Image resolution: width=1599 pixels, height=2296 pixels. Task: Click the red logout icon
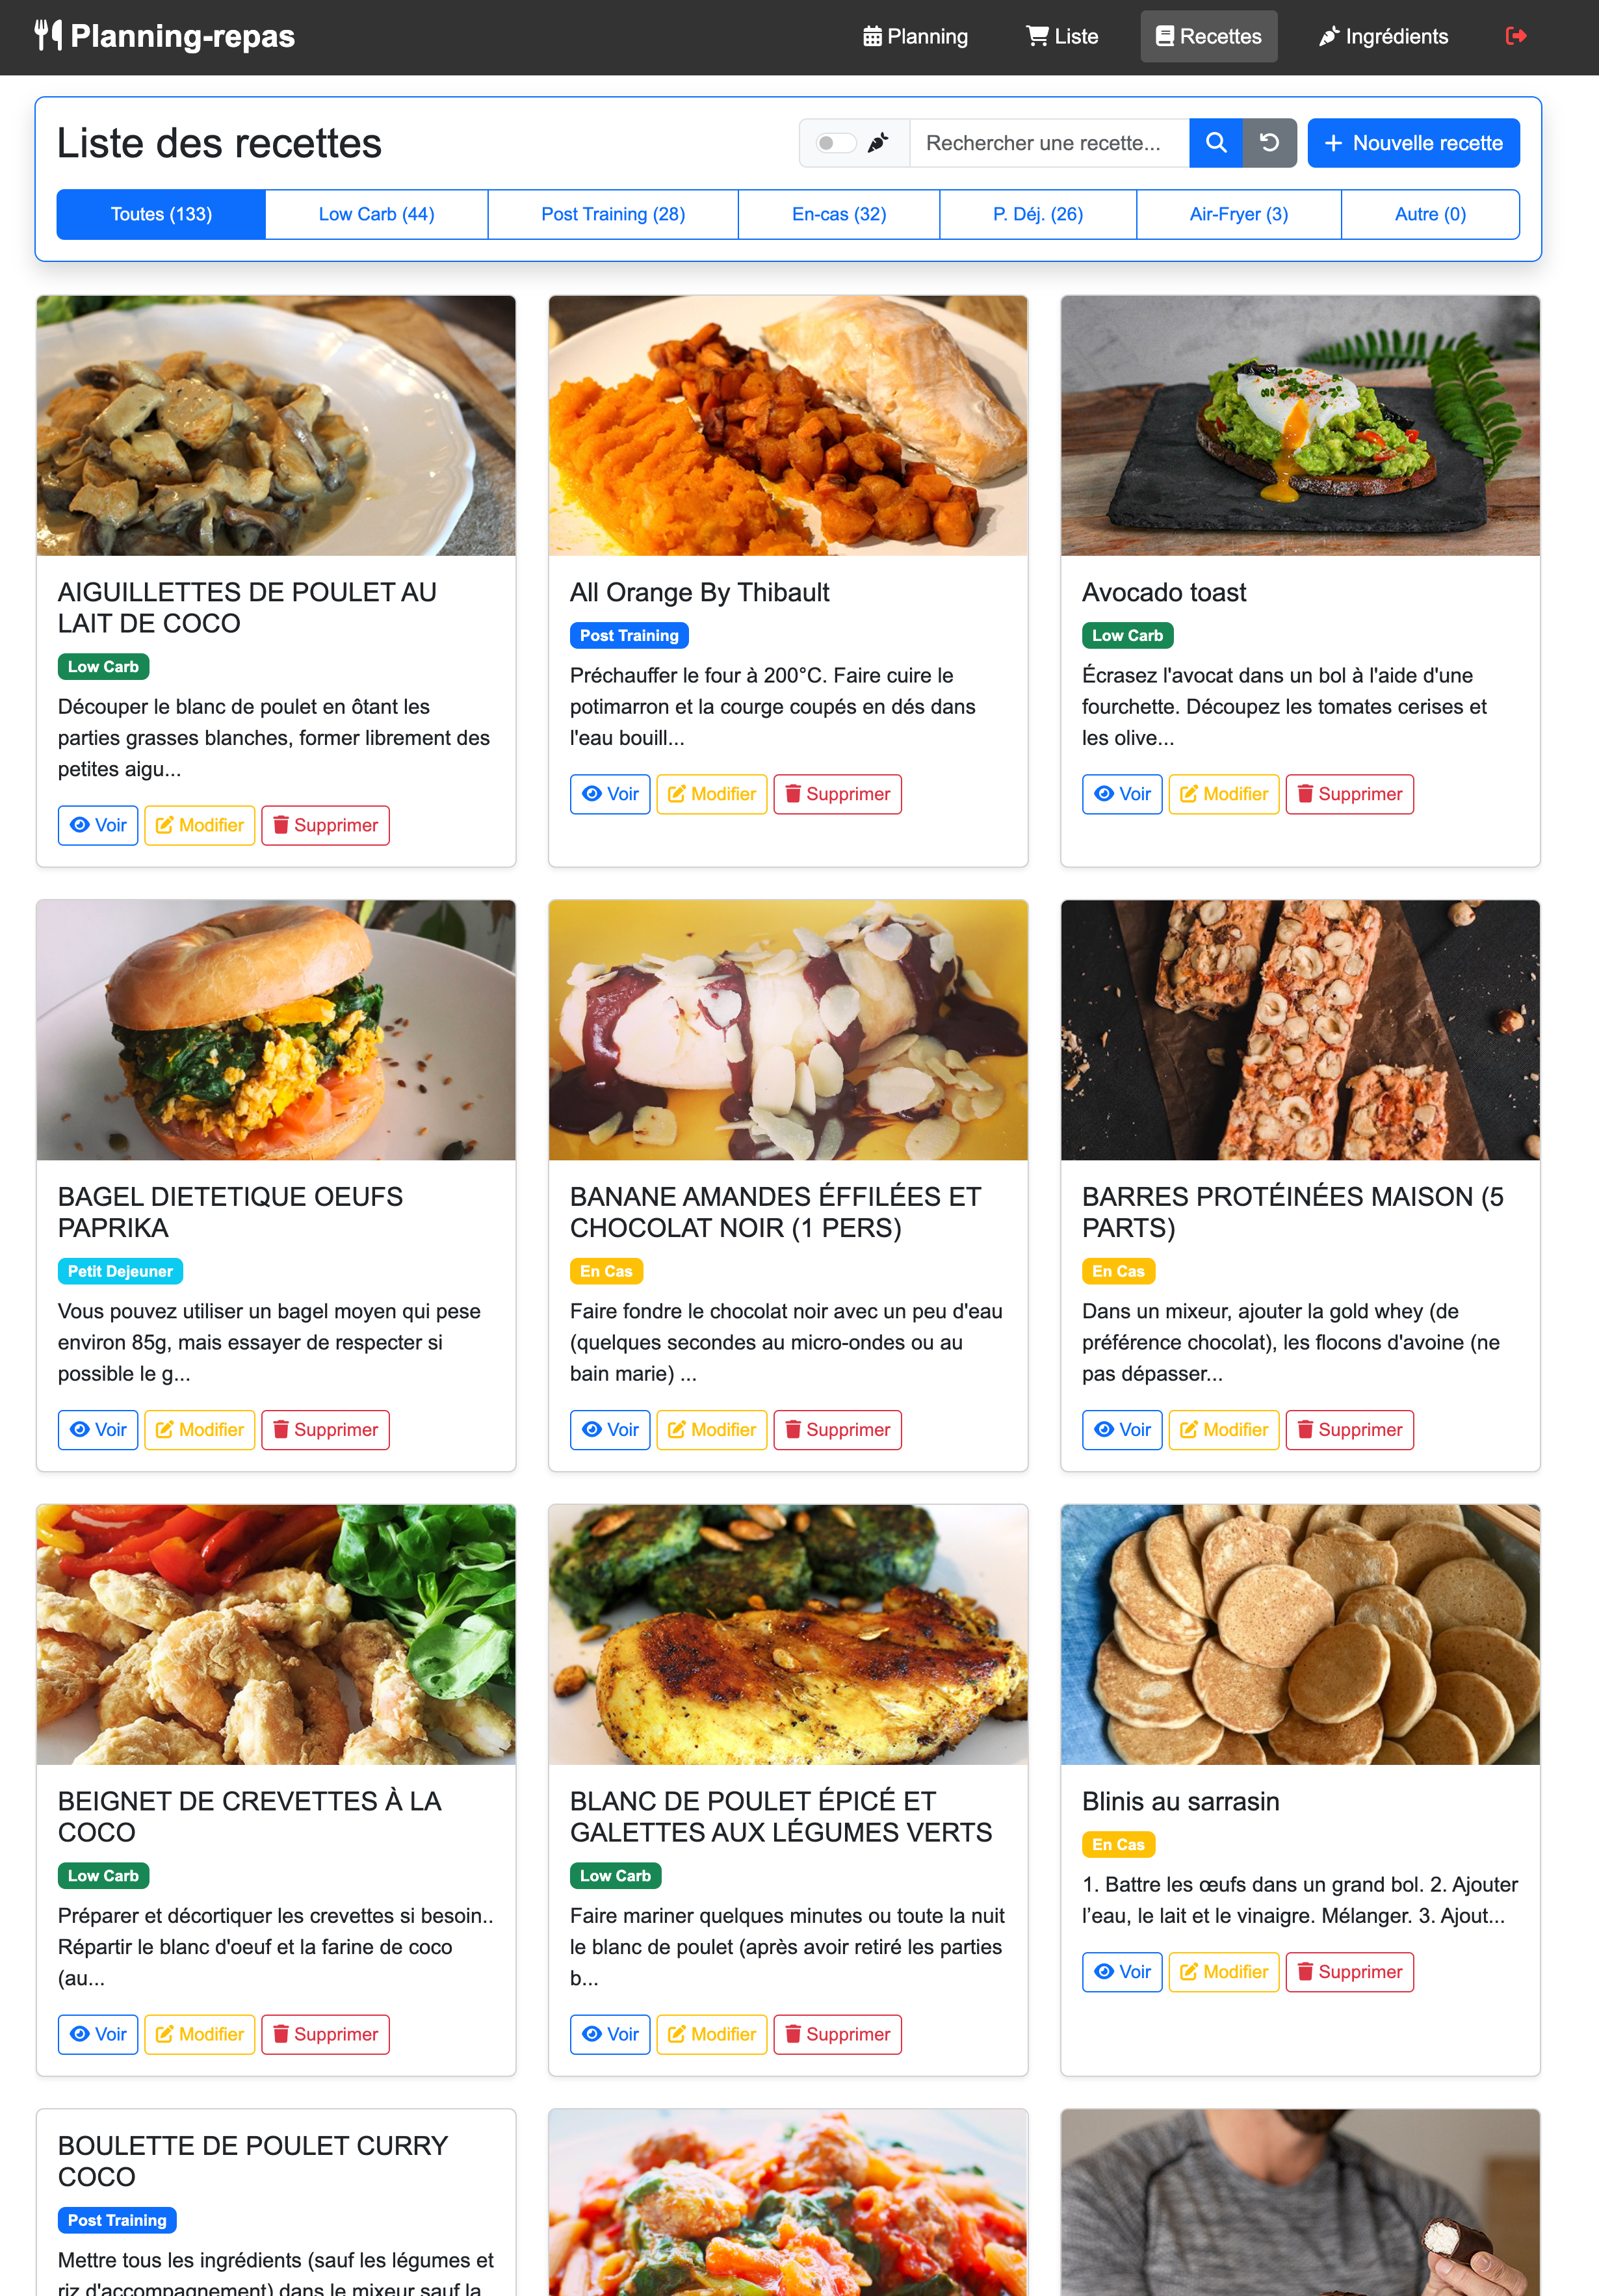coord(1515,36)
